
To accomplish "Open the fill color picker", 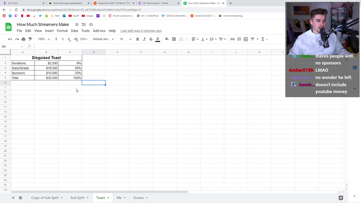I will 167,39.
